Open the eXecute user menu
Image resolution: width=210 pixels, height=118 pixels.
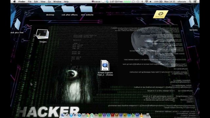(182, 2)
